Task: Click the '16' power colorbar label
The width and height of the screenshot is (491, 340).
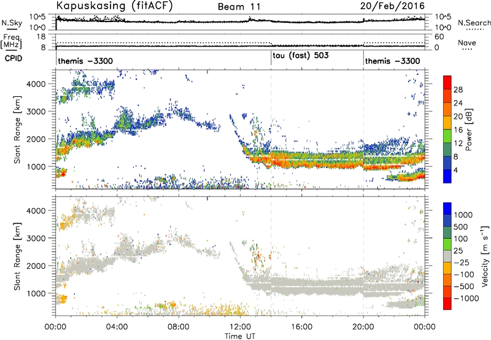Action: tap(458, 130)
